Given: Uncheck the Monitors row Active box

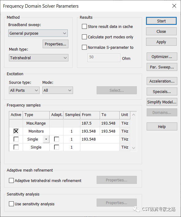Looking at the screenshot, I should (x=16, y=131).
